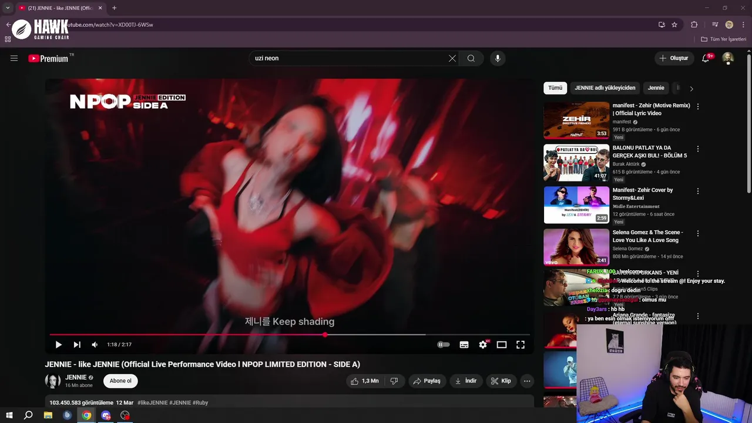
Task: Switch to Chrome in taskbar
Action: click(x=86, y=415)
